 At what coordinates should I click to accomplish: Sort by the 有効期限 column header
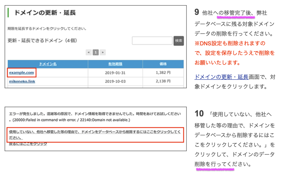tap(115, 64)
